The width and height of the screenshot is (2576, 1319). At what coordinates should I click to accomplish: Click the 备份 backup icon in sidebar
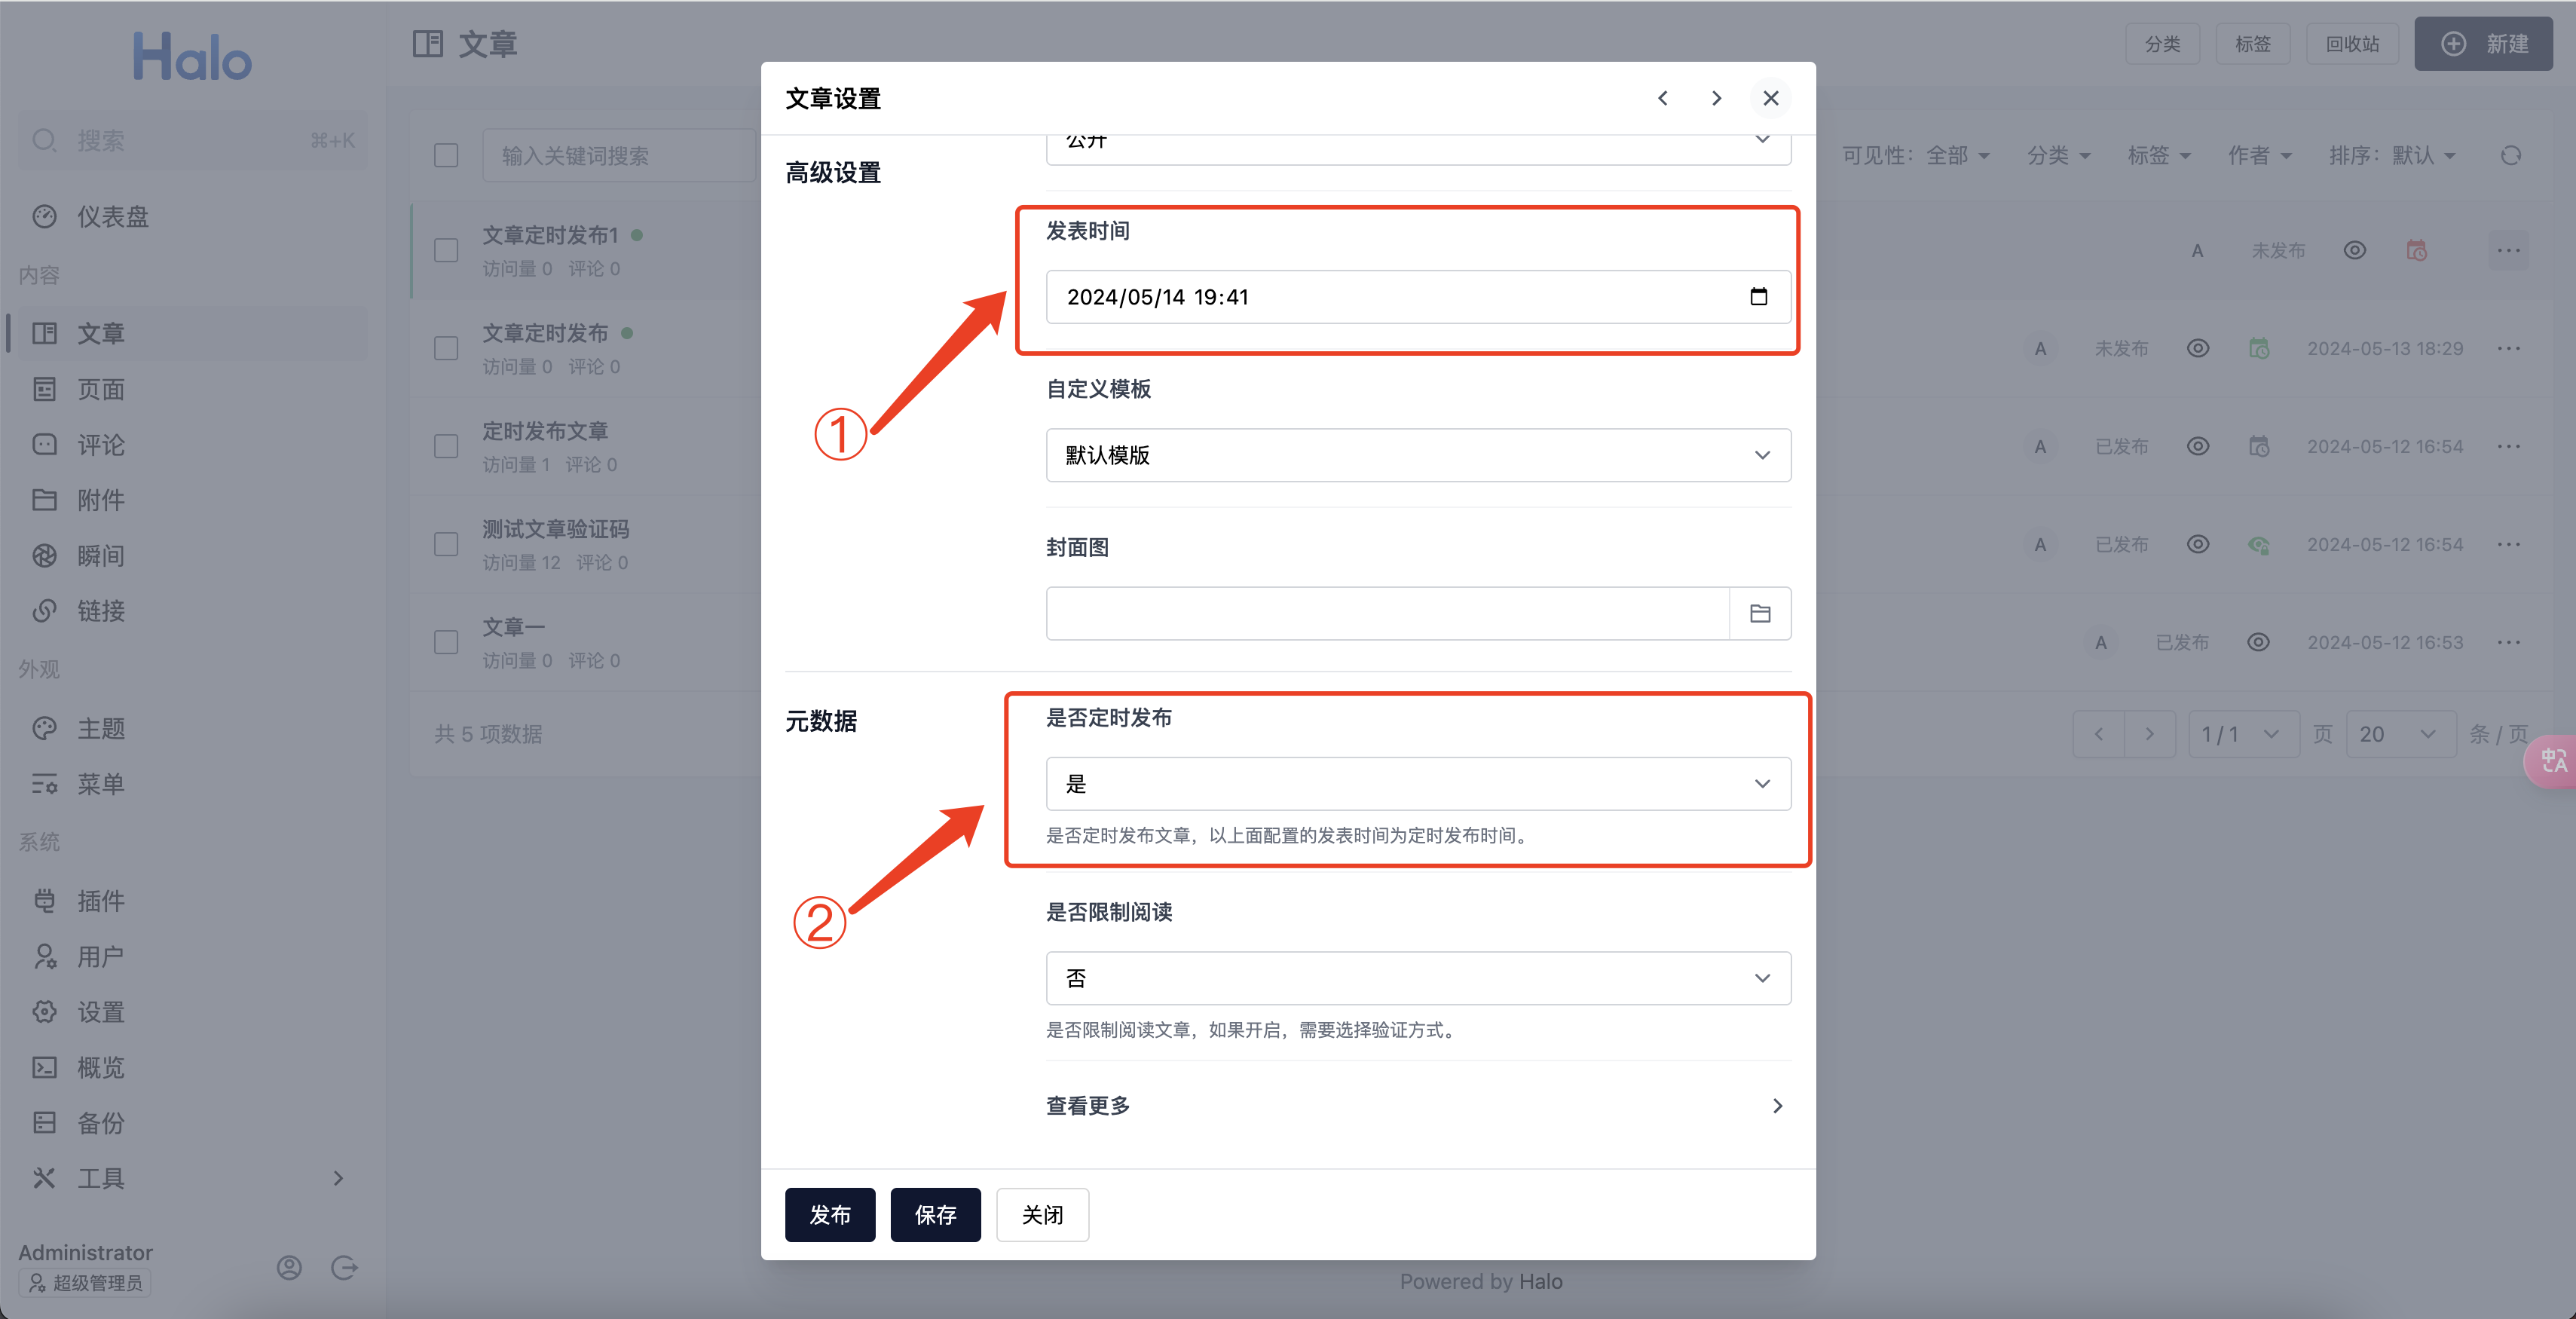point(44,1123)
